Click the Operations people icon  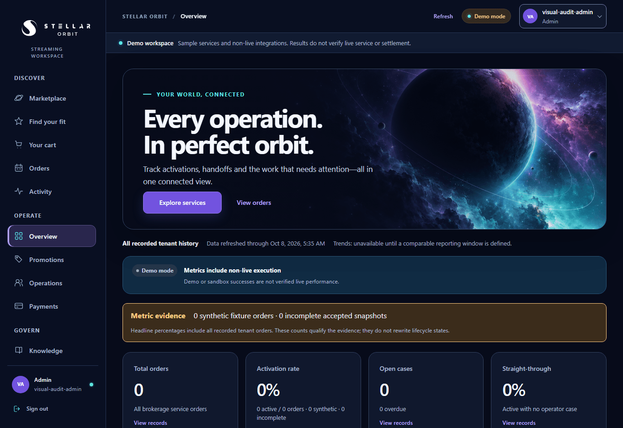pos(19,283)
